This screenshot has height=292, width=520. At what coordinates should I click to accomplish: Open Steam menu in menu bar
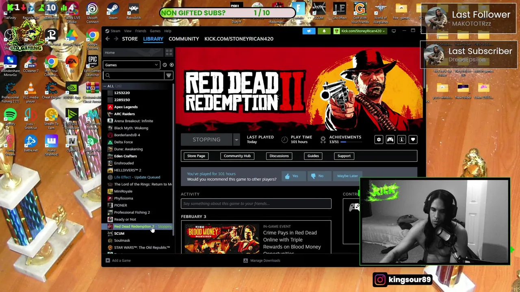click(115, 31)
